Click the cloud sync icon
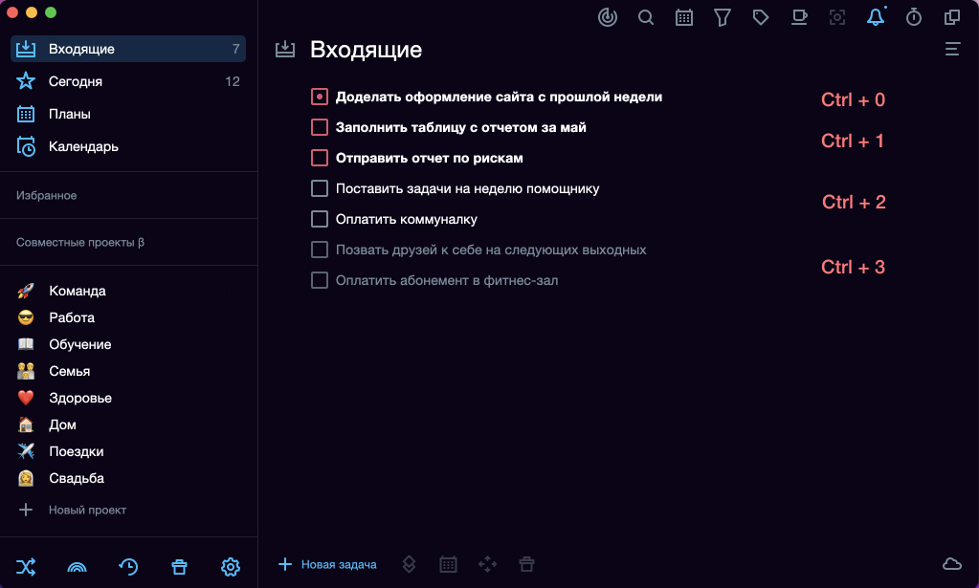The image size is (979, 588). (x=952, y=564)
